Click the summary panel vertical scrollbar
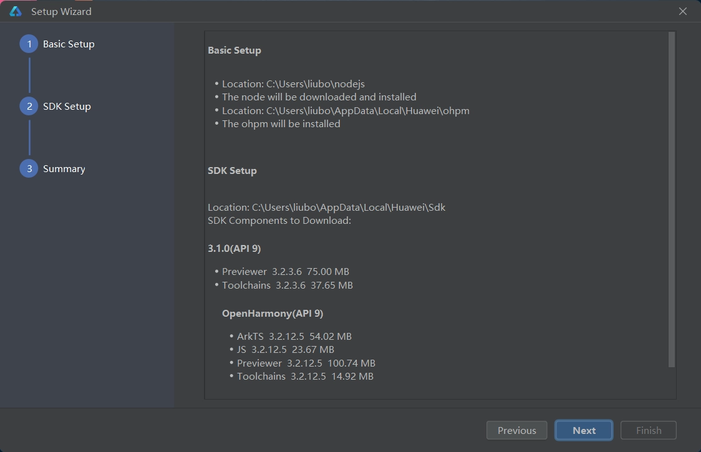701x452 pixels. 672,200
